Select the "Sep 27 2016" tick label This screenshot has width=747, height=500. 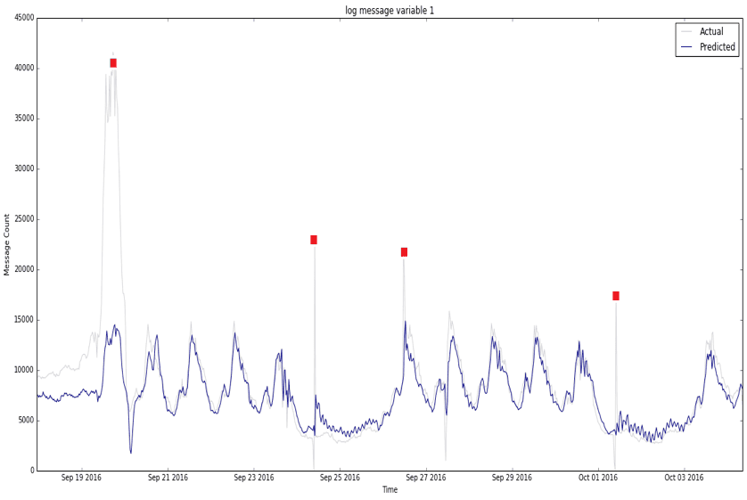[425, 478]
